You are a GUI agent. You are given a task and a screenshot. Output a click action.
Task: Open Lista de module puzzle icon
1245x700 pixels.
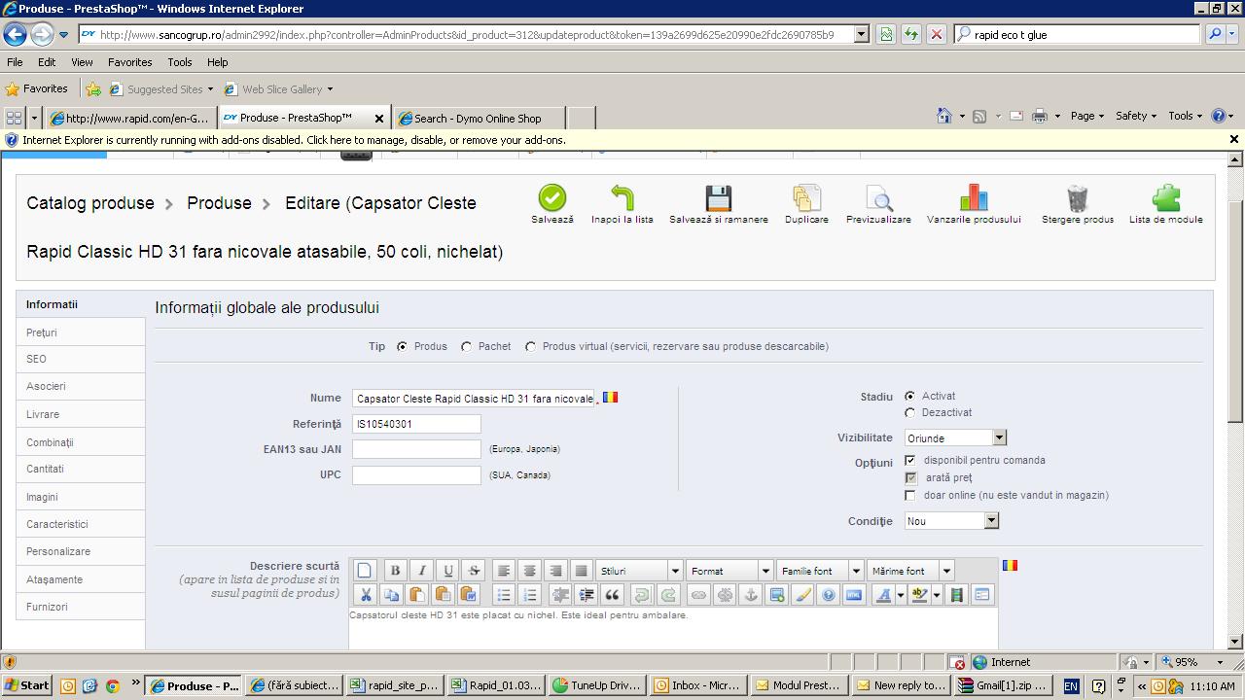point(1165,197)
